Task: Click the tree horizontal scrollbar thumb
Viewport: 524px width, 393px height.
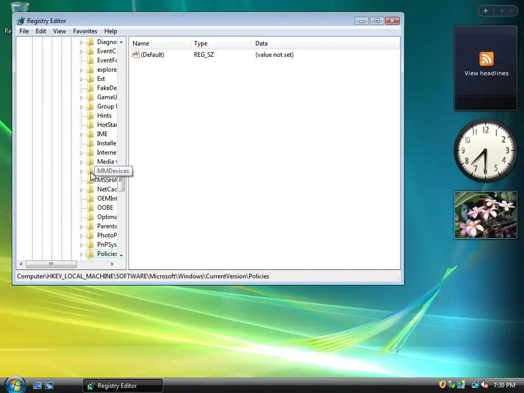Action: tap(51, 264)
